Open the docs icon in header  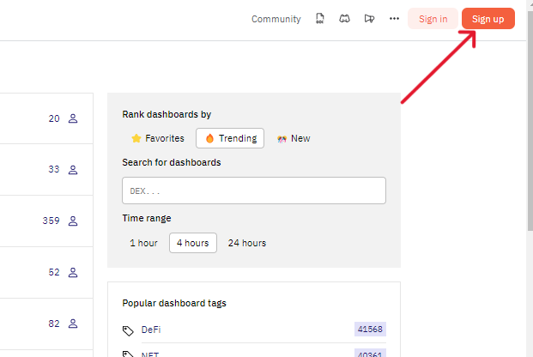(x=320, y=19)
